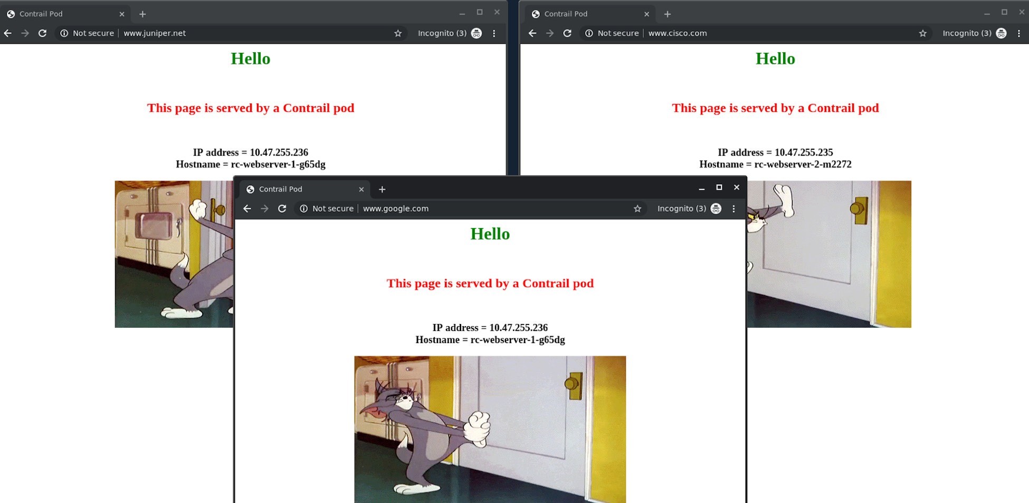Viewport: 1029px width, 503px height.
Task: Click forward arrow in juniper.net window
Action: pos(25,33)
